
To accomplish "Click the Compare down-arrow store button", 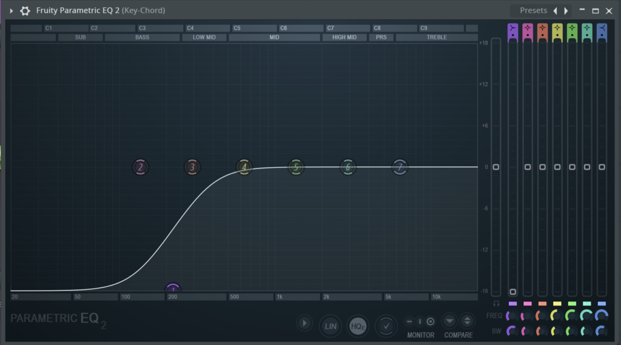I will (x=449, y=321).
